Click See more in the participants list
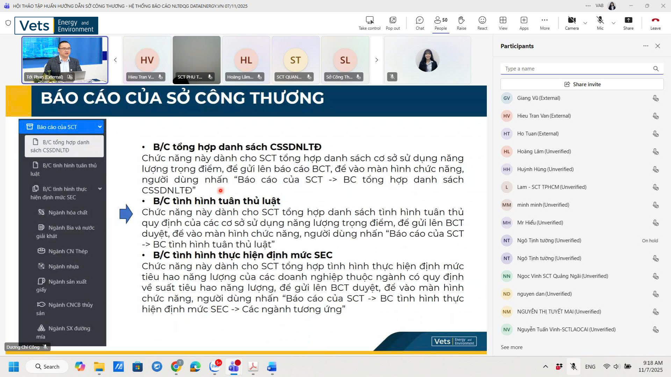Screen dimensions: 671x377 click(511, 347)
